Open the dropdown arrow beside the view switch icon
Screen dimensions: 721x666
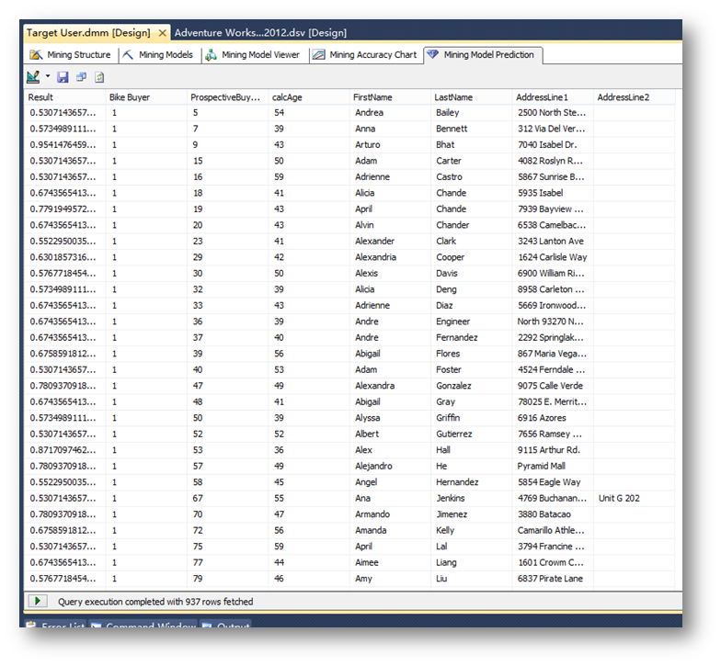(x=47, y=77)
